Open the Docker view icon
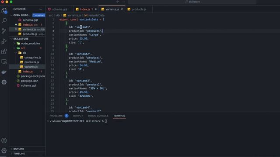Screen dimensions: 280x157 tap(4, 72)
